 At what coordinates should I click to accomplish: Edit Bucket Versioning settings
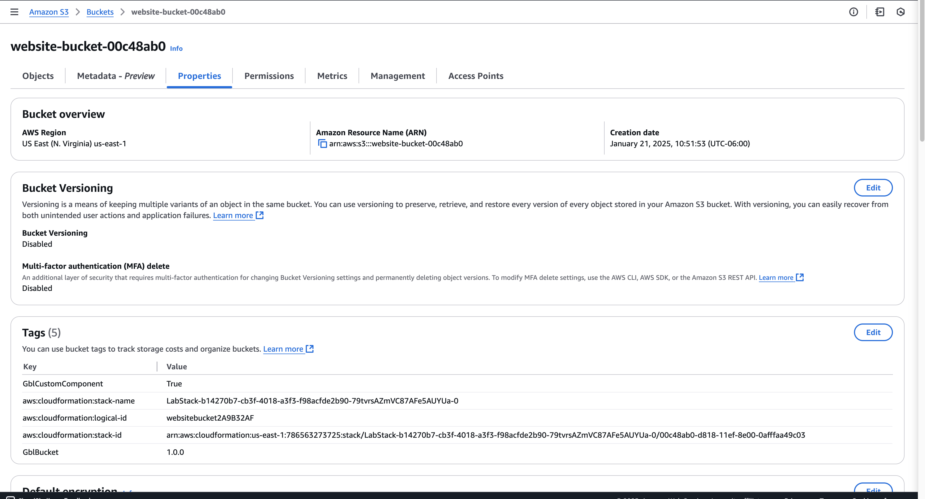pyautogui.click(x=873, y=188)
